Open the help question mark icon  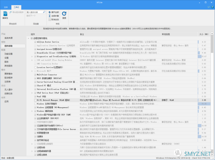click(212, 7)
